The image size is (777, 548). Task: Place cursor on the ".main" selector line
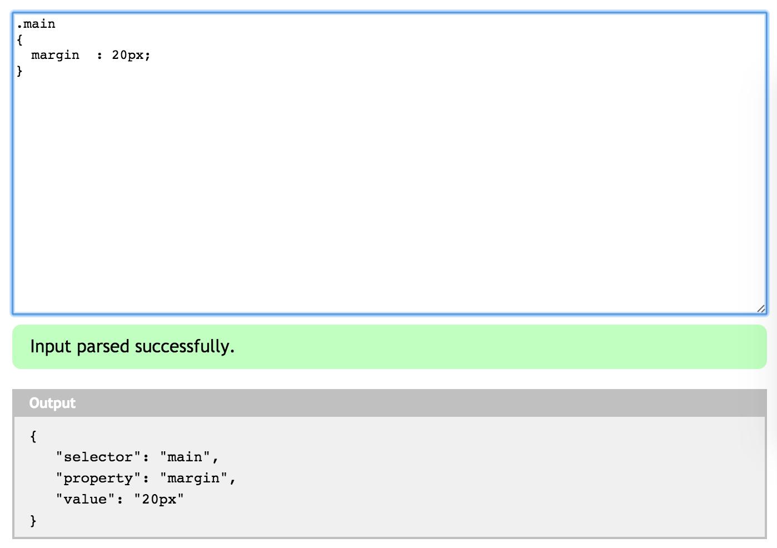36,24
